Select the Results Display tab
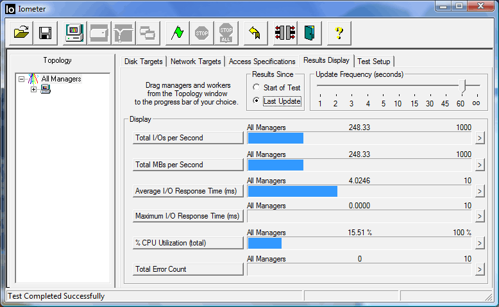This screenshot has width=499, height=307. point(326,60)
